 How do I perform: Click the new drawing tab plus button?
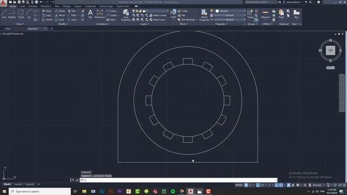click(52, 29)
